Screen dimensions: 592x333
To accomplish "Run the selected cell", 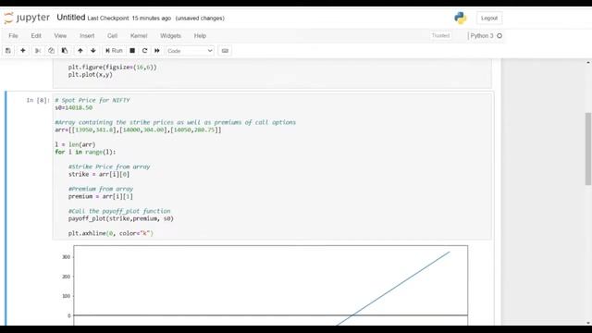I will (x=114, y=51).
